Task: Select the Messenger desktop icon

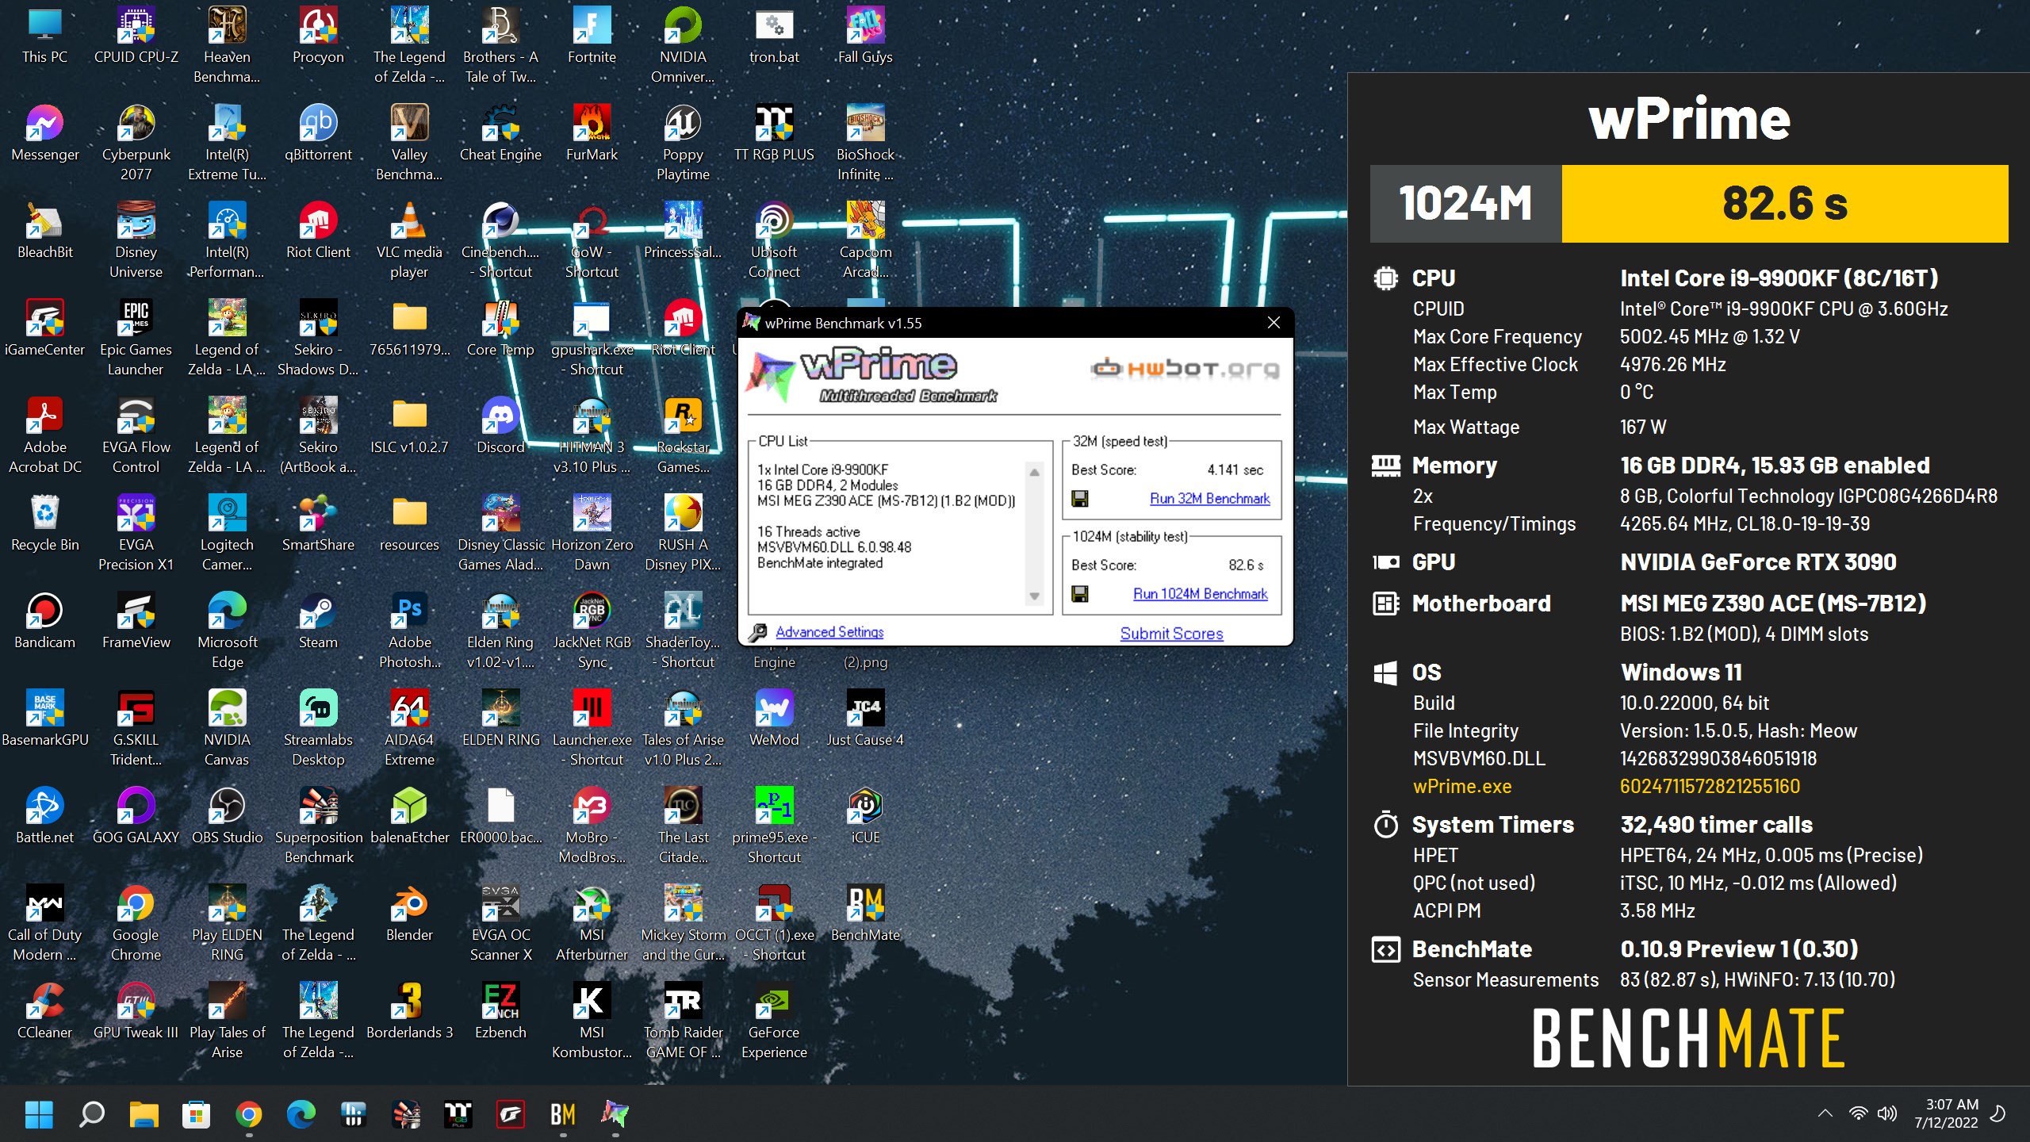Action: click(x=45, y=134)
